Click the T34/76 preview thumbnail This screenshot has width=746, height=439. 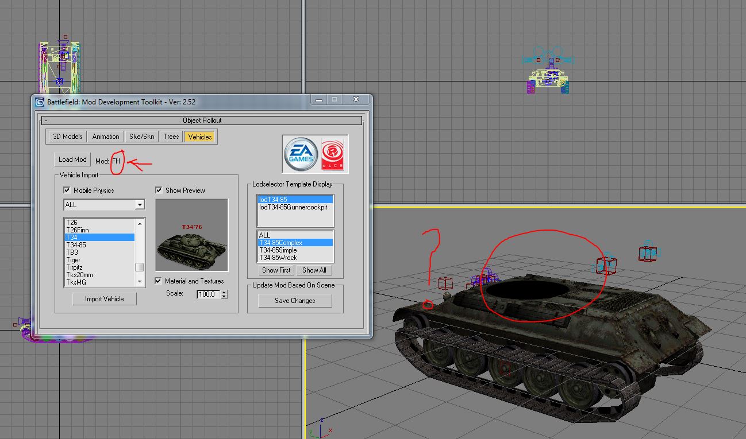pos(192,235)
